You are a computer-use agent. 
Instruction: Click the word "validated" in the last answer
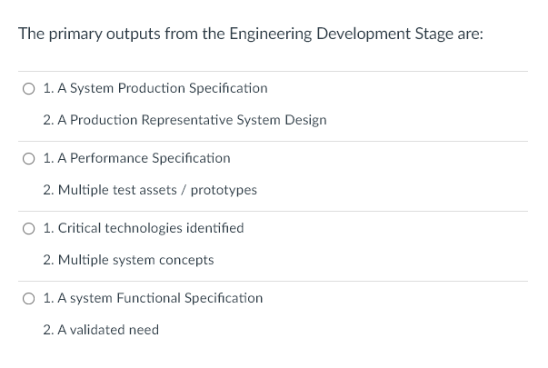point(97,330)
